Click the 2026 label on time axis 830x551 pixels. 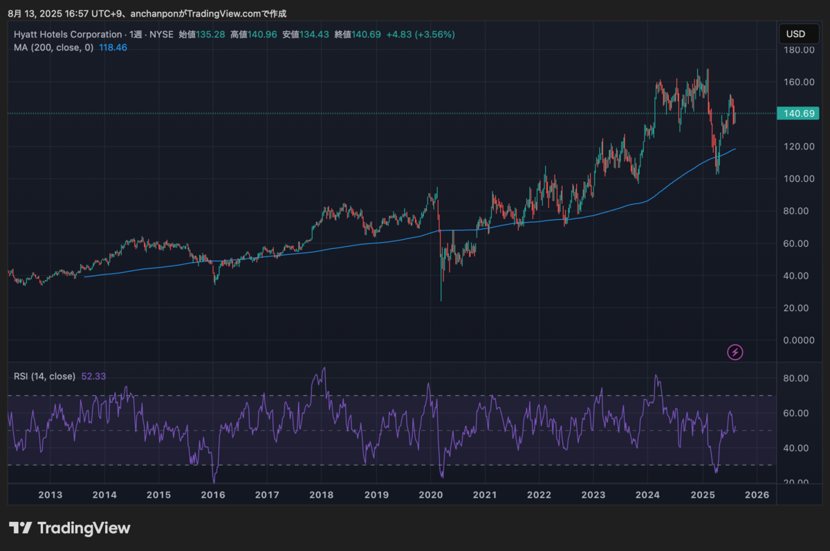point(757,495)
